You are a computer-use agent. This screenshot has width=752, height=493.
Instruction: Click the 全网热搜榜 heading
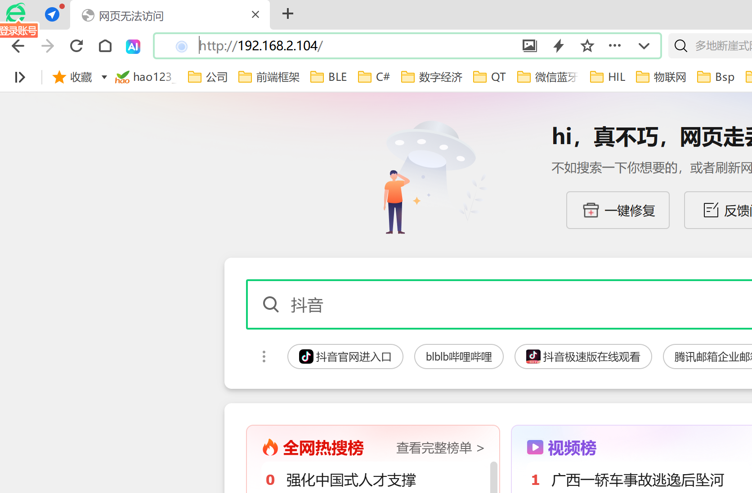[x=323, y=448]
